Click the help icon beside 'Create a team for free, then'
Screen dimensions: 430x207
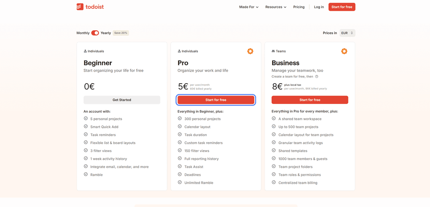317,76
